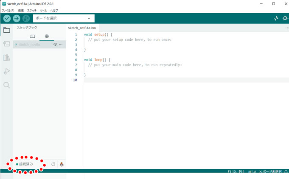This screenshot has width=289, height=179.
Task: Open the board selection dropdown
Action: pos(64,18)
